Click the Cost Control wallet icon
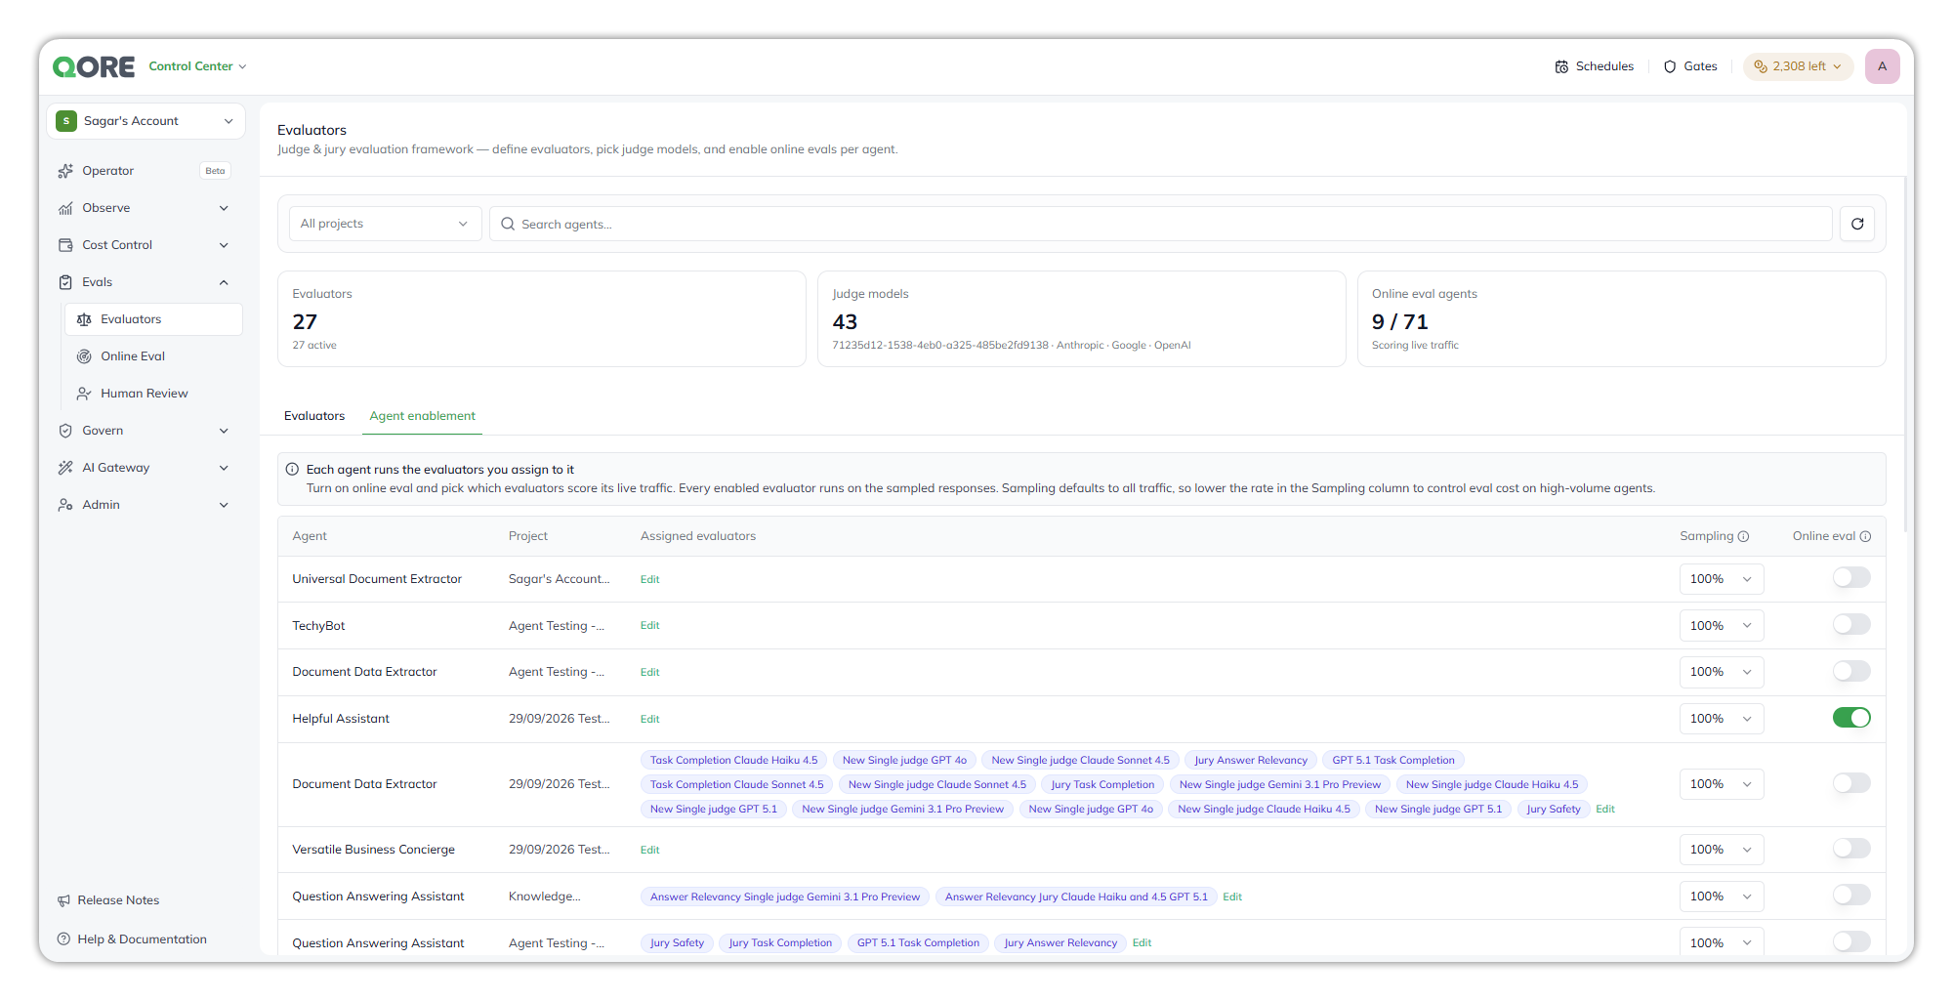 65,245
